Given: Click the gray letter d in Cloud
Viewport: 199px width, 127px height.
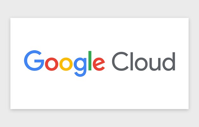Looking at the screenshot, I should (x=169, y=61).
